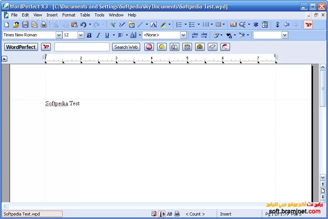The height and width of the screenshot is (219, 328).
Task: Print document using printer toolbar icon
Action: pos(44,25)
